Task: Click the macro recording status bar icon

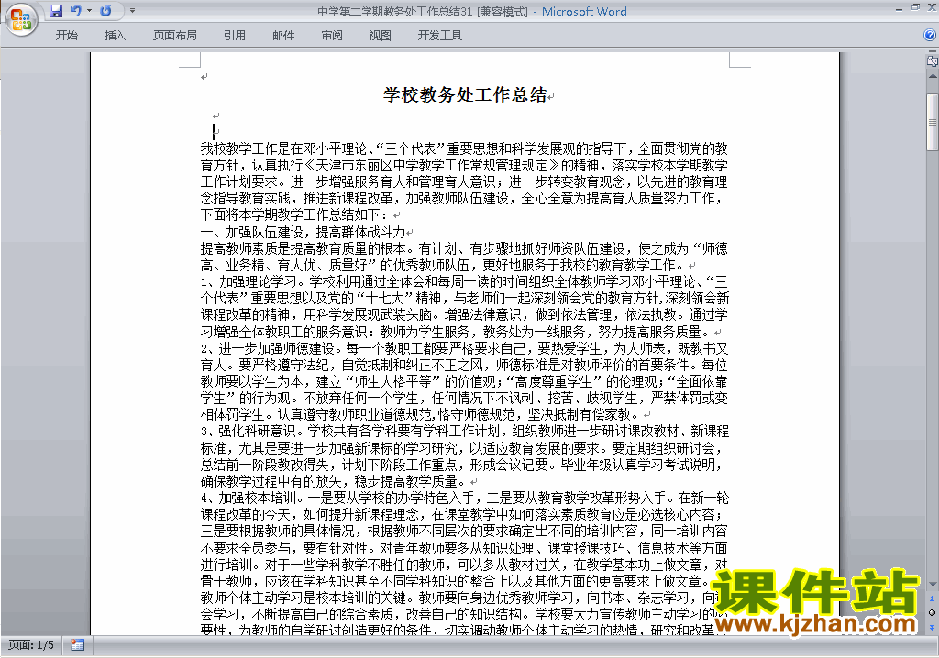Action: (x=77, y=645)
